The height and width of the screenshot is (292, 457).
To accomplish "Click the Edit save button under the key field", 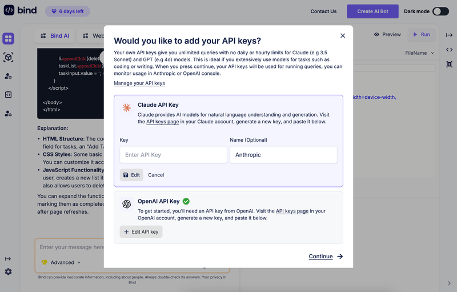I will tap(131, 175).
